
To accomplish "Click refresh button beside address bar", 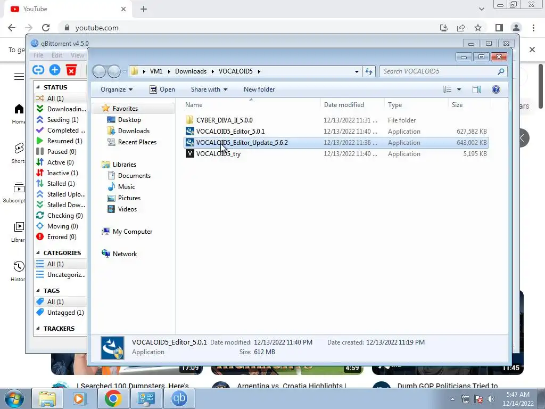I will click(x=369, y=71).
